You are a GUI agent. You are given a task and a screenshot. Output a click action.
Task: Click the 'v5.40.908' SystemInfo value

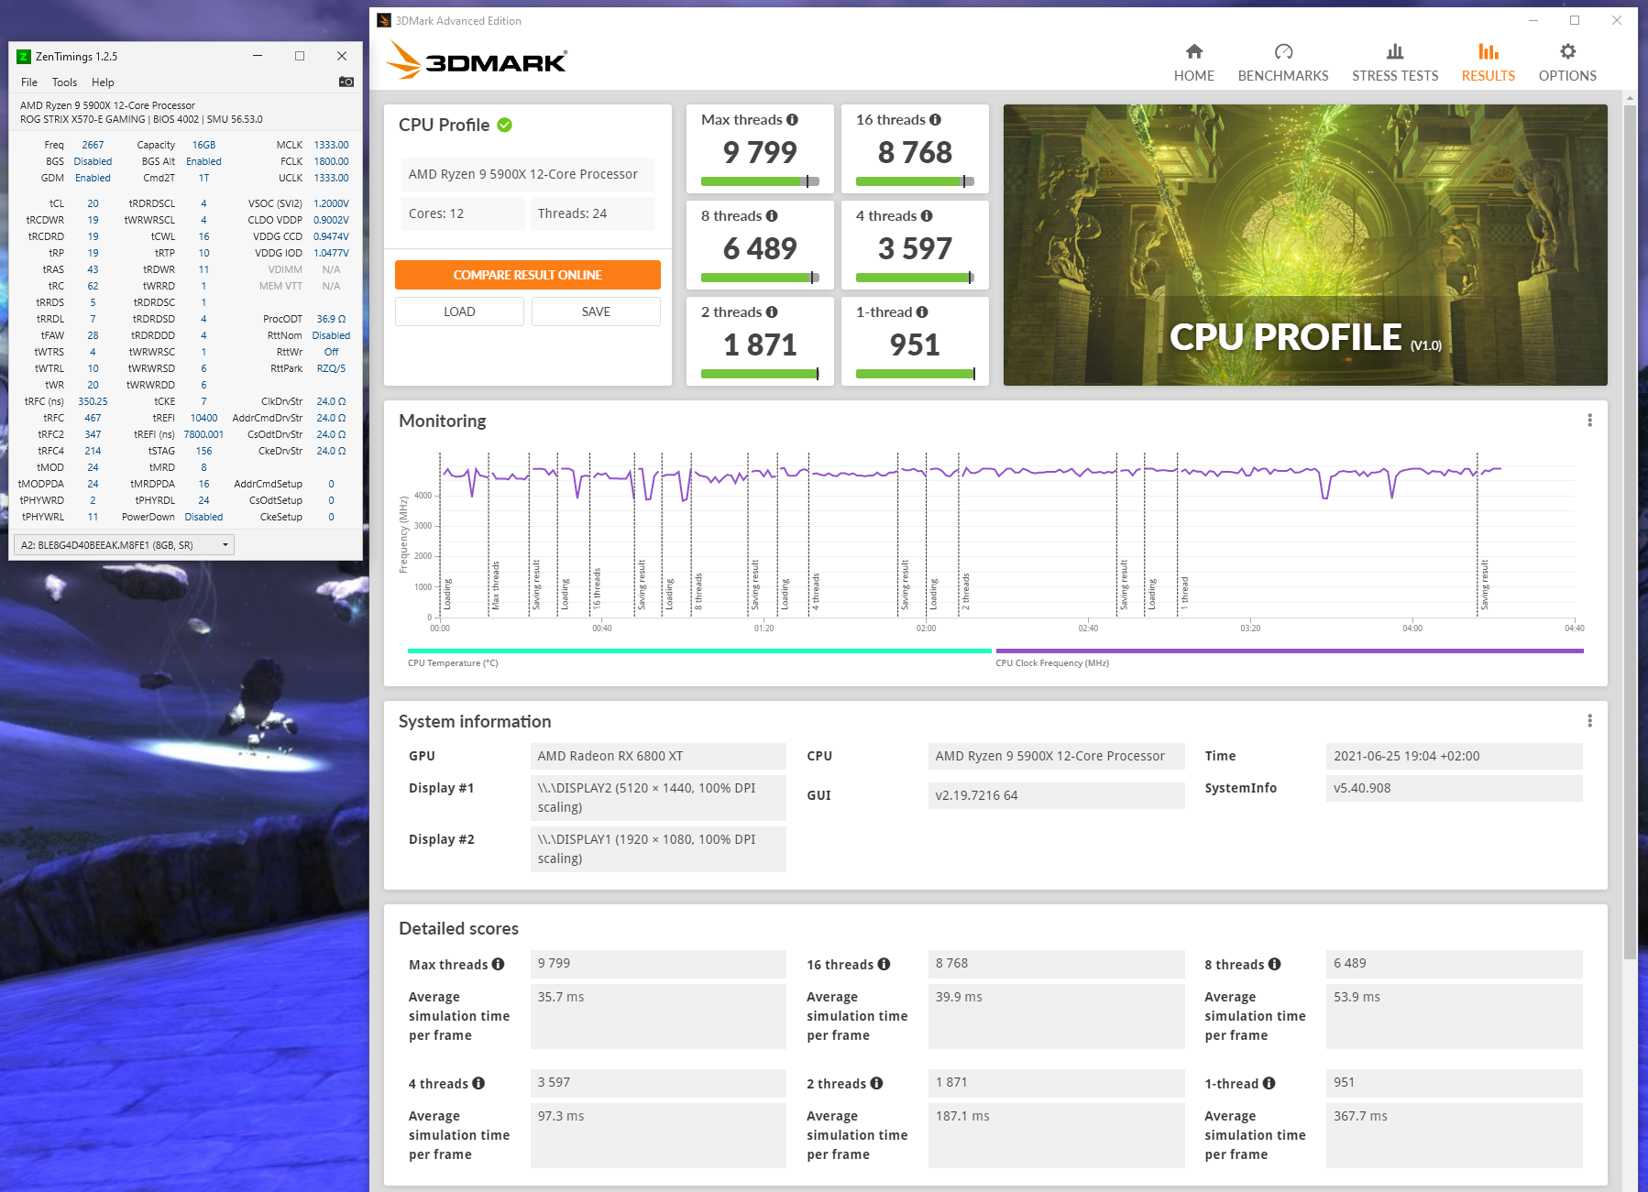[1454, 788]
